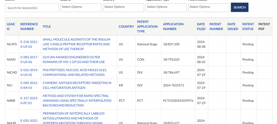Sort by Application Number column header
This screenshot has width=277, height=124.
(174, 27)
